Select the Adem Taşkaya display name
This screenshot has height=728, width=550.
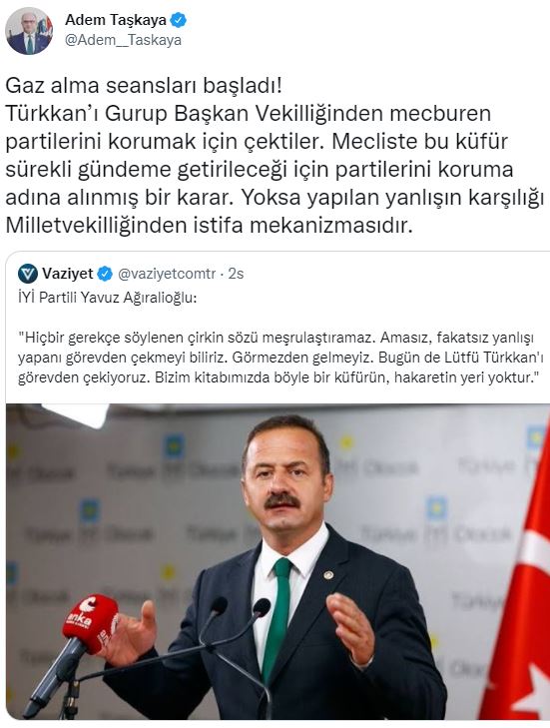click(116, 20)
